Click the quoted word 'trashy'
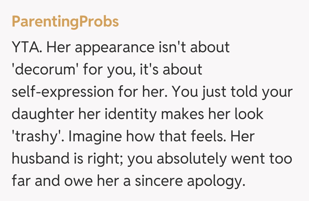The width and height of the screenshot is (309, 201). click(x=36, y=136)
